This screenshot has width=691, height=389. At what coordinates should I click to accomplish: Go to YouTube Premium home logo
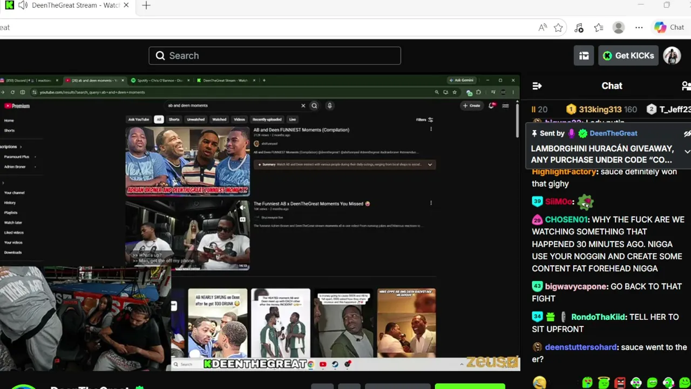17,106
